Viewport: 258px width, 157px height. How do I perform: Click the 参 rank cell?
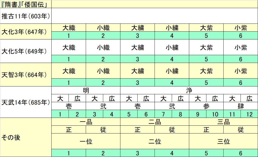click(x=206, y=106)
